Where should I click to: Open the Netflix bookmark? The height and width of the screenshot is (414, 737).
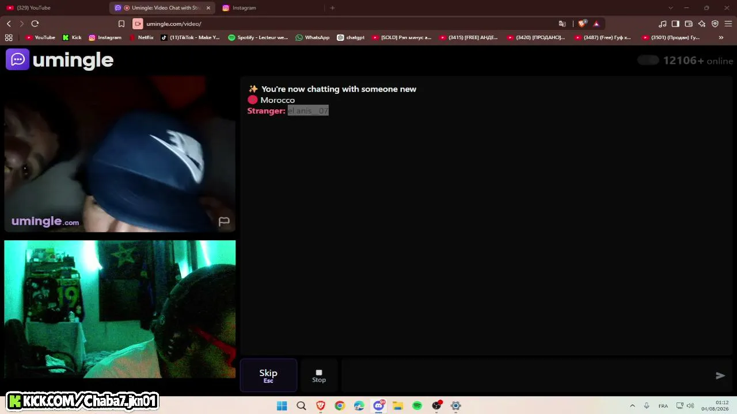pyautogui.click(x=141, y=37)
